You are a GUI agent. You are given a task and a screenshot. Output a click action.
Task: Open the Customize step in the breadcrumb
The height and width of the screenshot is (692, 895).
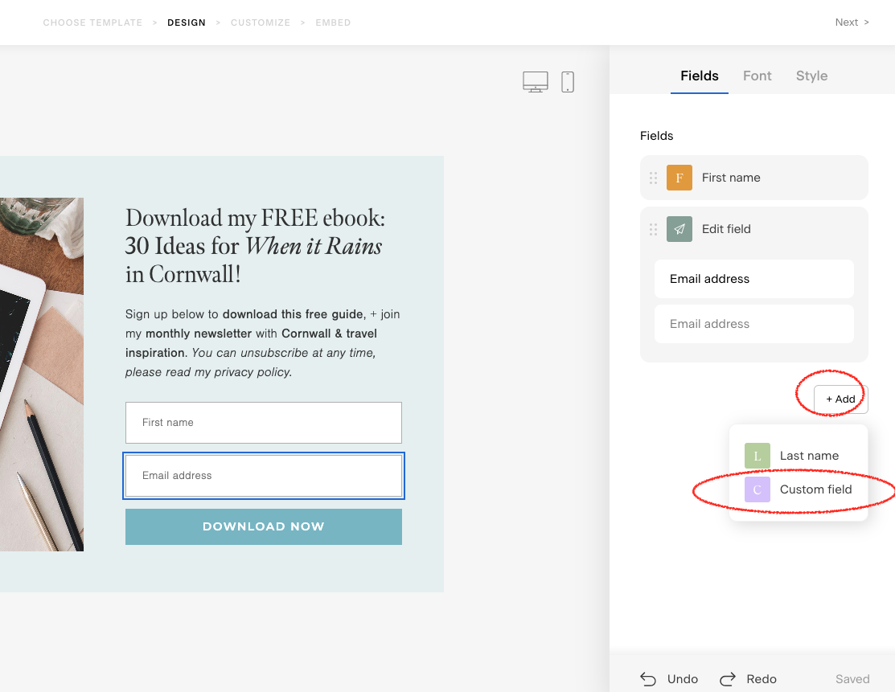261,23
